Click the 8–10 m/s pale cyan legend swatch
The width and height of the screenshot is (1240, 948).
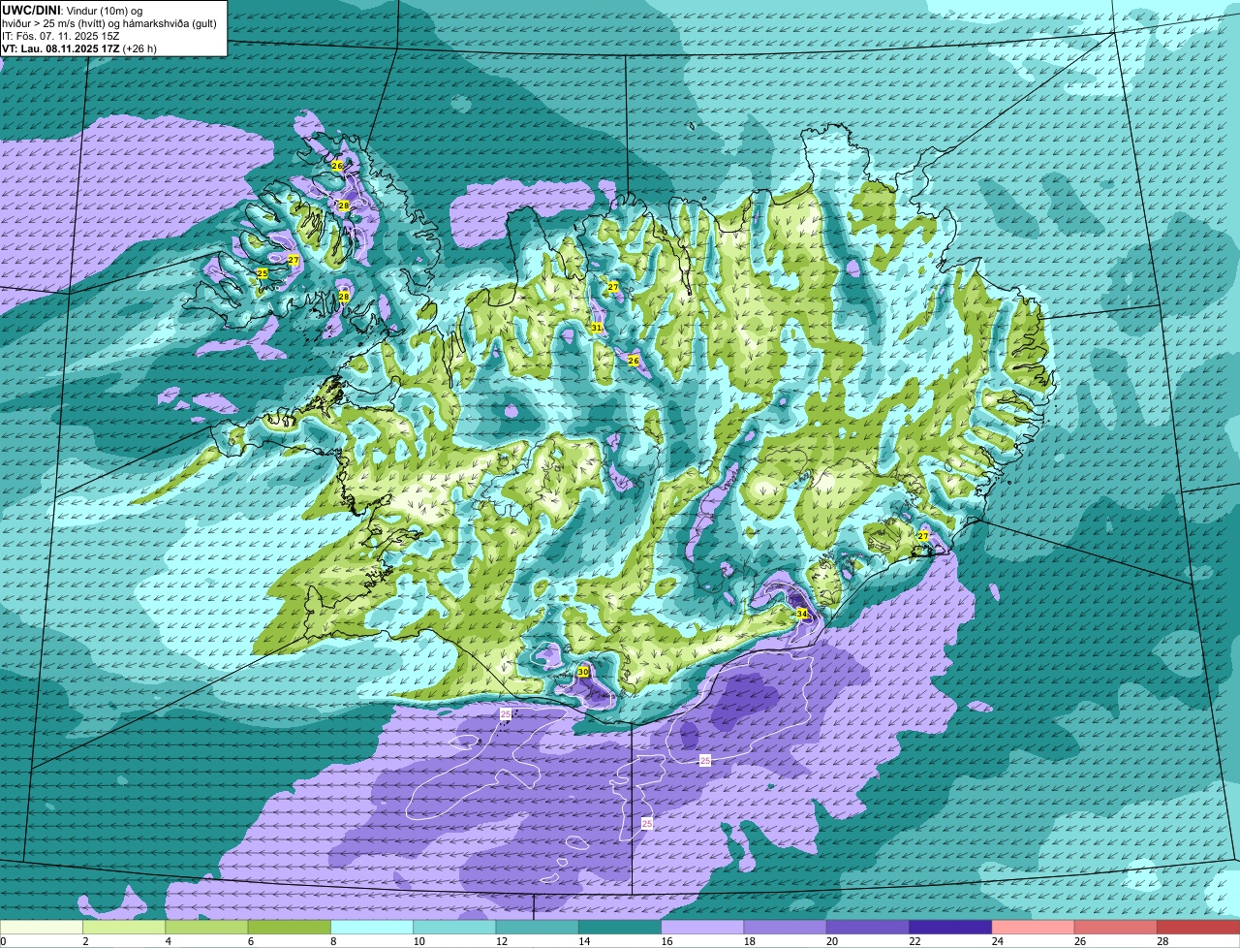pyautogui.click(x=372, y=927)
